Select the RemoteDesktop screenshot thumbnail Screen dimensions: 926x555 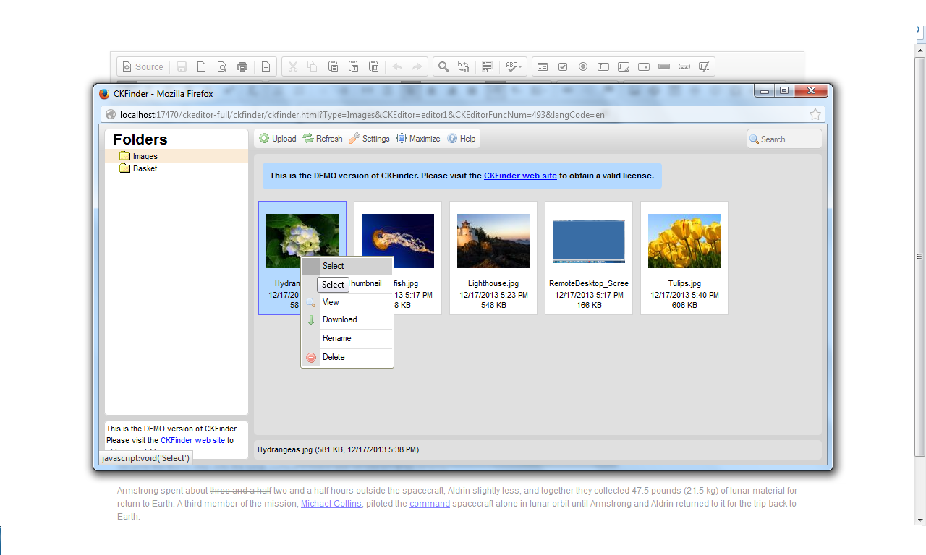[589, 241]
